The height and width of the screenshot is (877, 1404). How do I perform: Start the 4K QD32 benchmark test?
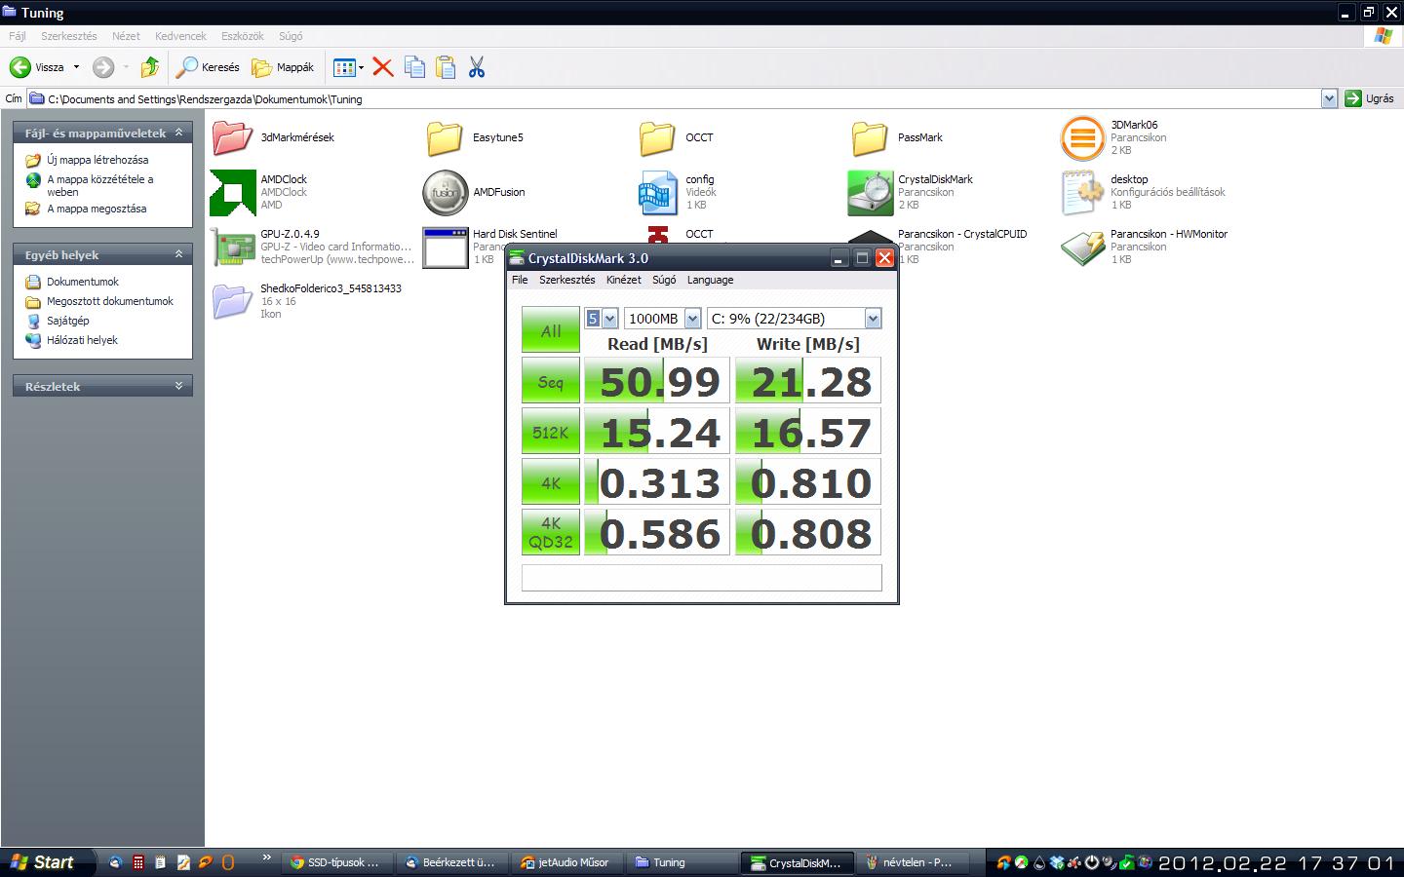[551, 533]
